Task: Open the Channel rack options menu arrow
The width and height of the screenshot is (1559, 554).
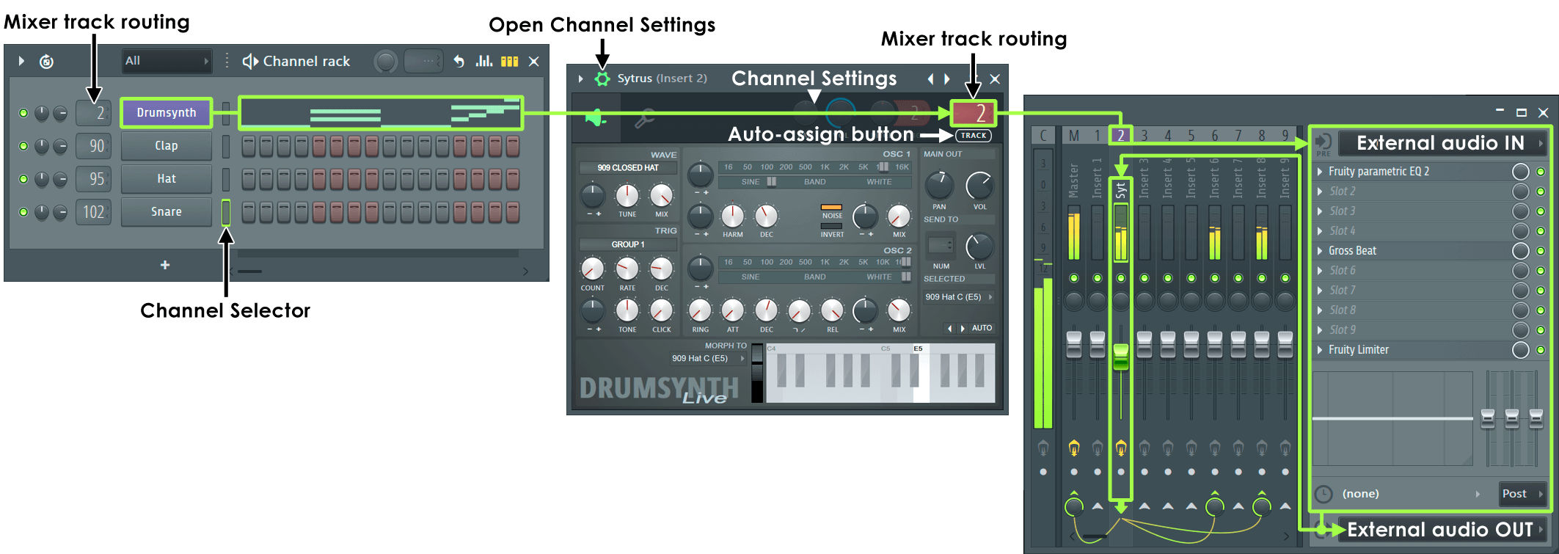Action: click(x=21, y=62)
